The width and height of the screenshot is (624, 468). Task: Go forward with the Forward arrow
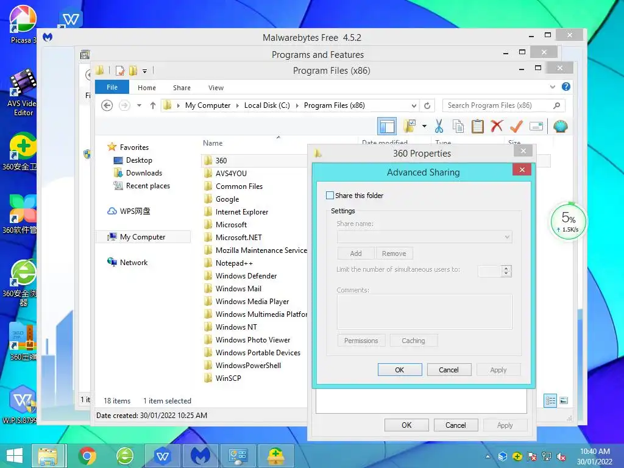tap(124, 105)
